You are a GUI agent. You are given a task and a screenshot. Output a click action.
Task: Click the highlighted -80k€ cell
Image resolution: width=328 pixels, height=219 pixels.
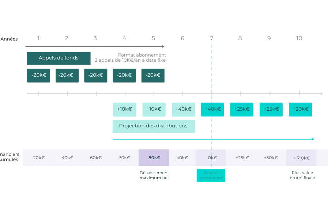(154, 158)
